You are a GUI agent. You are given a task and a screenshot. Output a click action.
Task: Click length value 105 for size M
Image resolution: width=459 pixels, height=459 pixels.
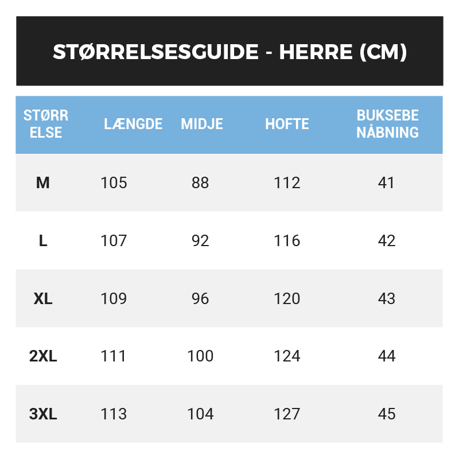click(114, 183)
